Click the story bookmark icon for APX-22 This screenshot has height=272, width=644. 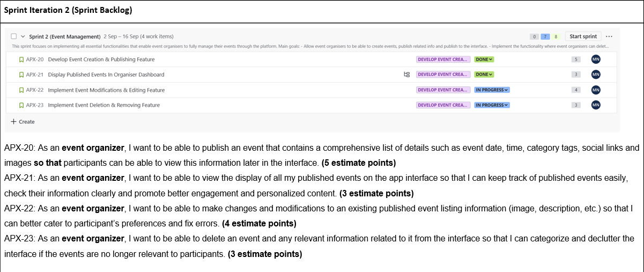pyautogui.click(x=21, y=90)
